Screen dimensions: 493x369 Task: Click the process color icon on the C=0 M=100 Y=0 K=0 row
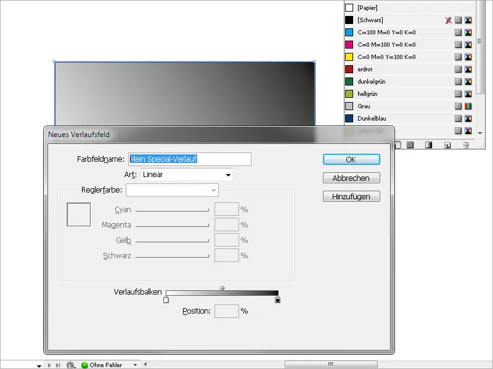click(458, 44)
